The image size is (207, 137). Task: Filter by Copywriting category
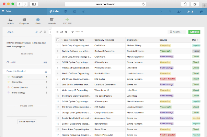click(27, 82)
